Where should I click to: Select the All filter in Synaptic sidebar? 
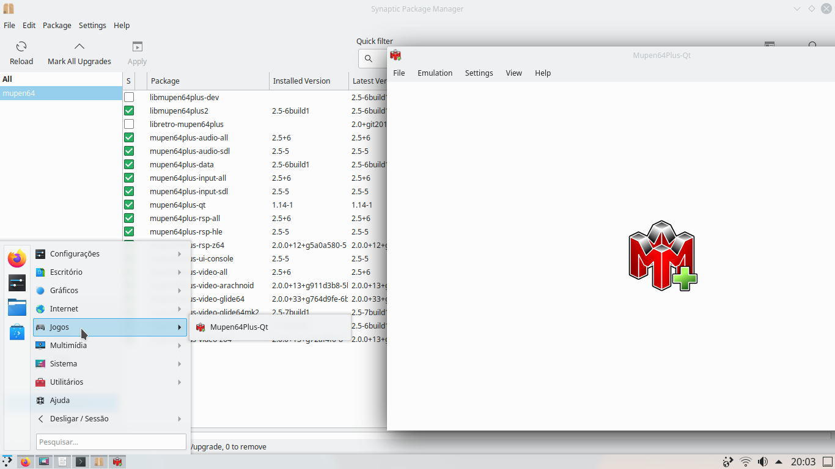61,79
